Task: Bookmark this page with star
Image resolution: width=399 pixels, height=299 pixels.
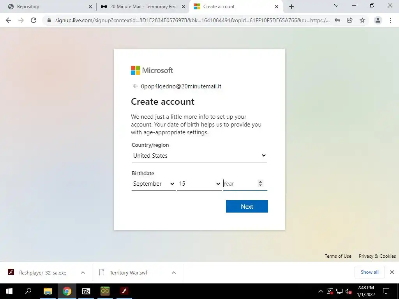Action: 362,20
